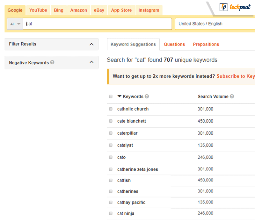The height and width of the screenshot is (221, 255).
Task: Click the keyword catholic church
Action: 133,109
